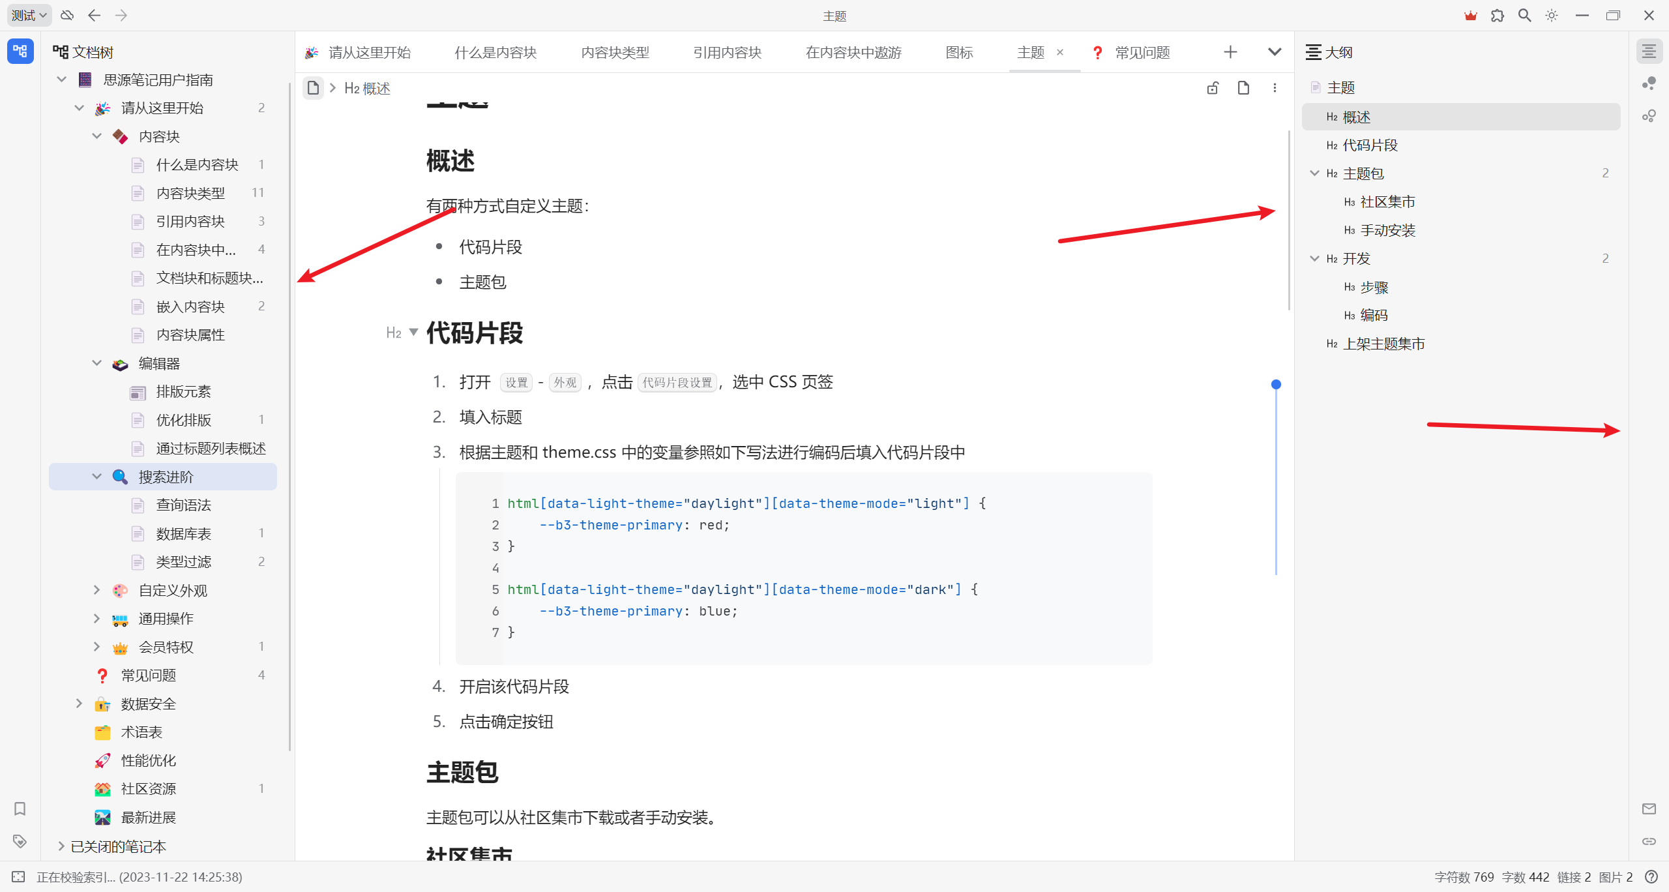Jump to 上架主题集市 in outline

(x=1383, y=344)
